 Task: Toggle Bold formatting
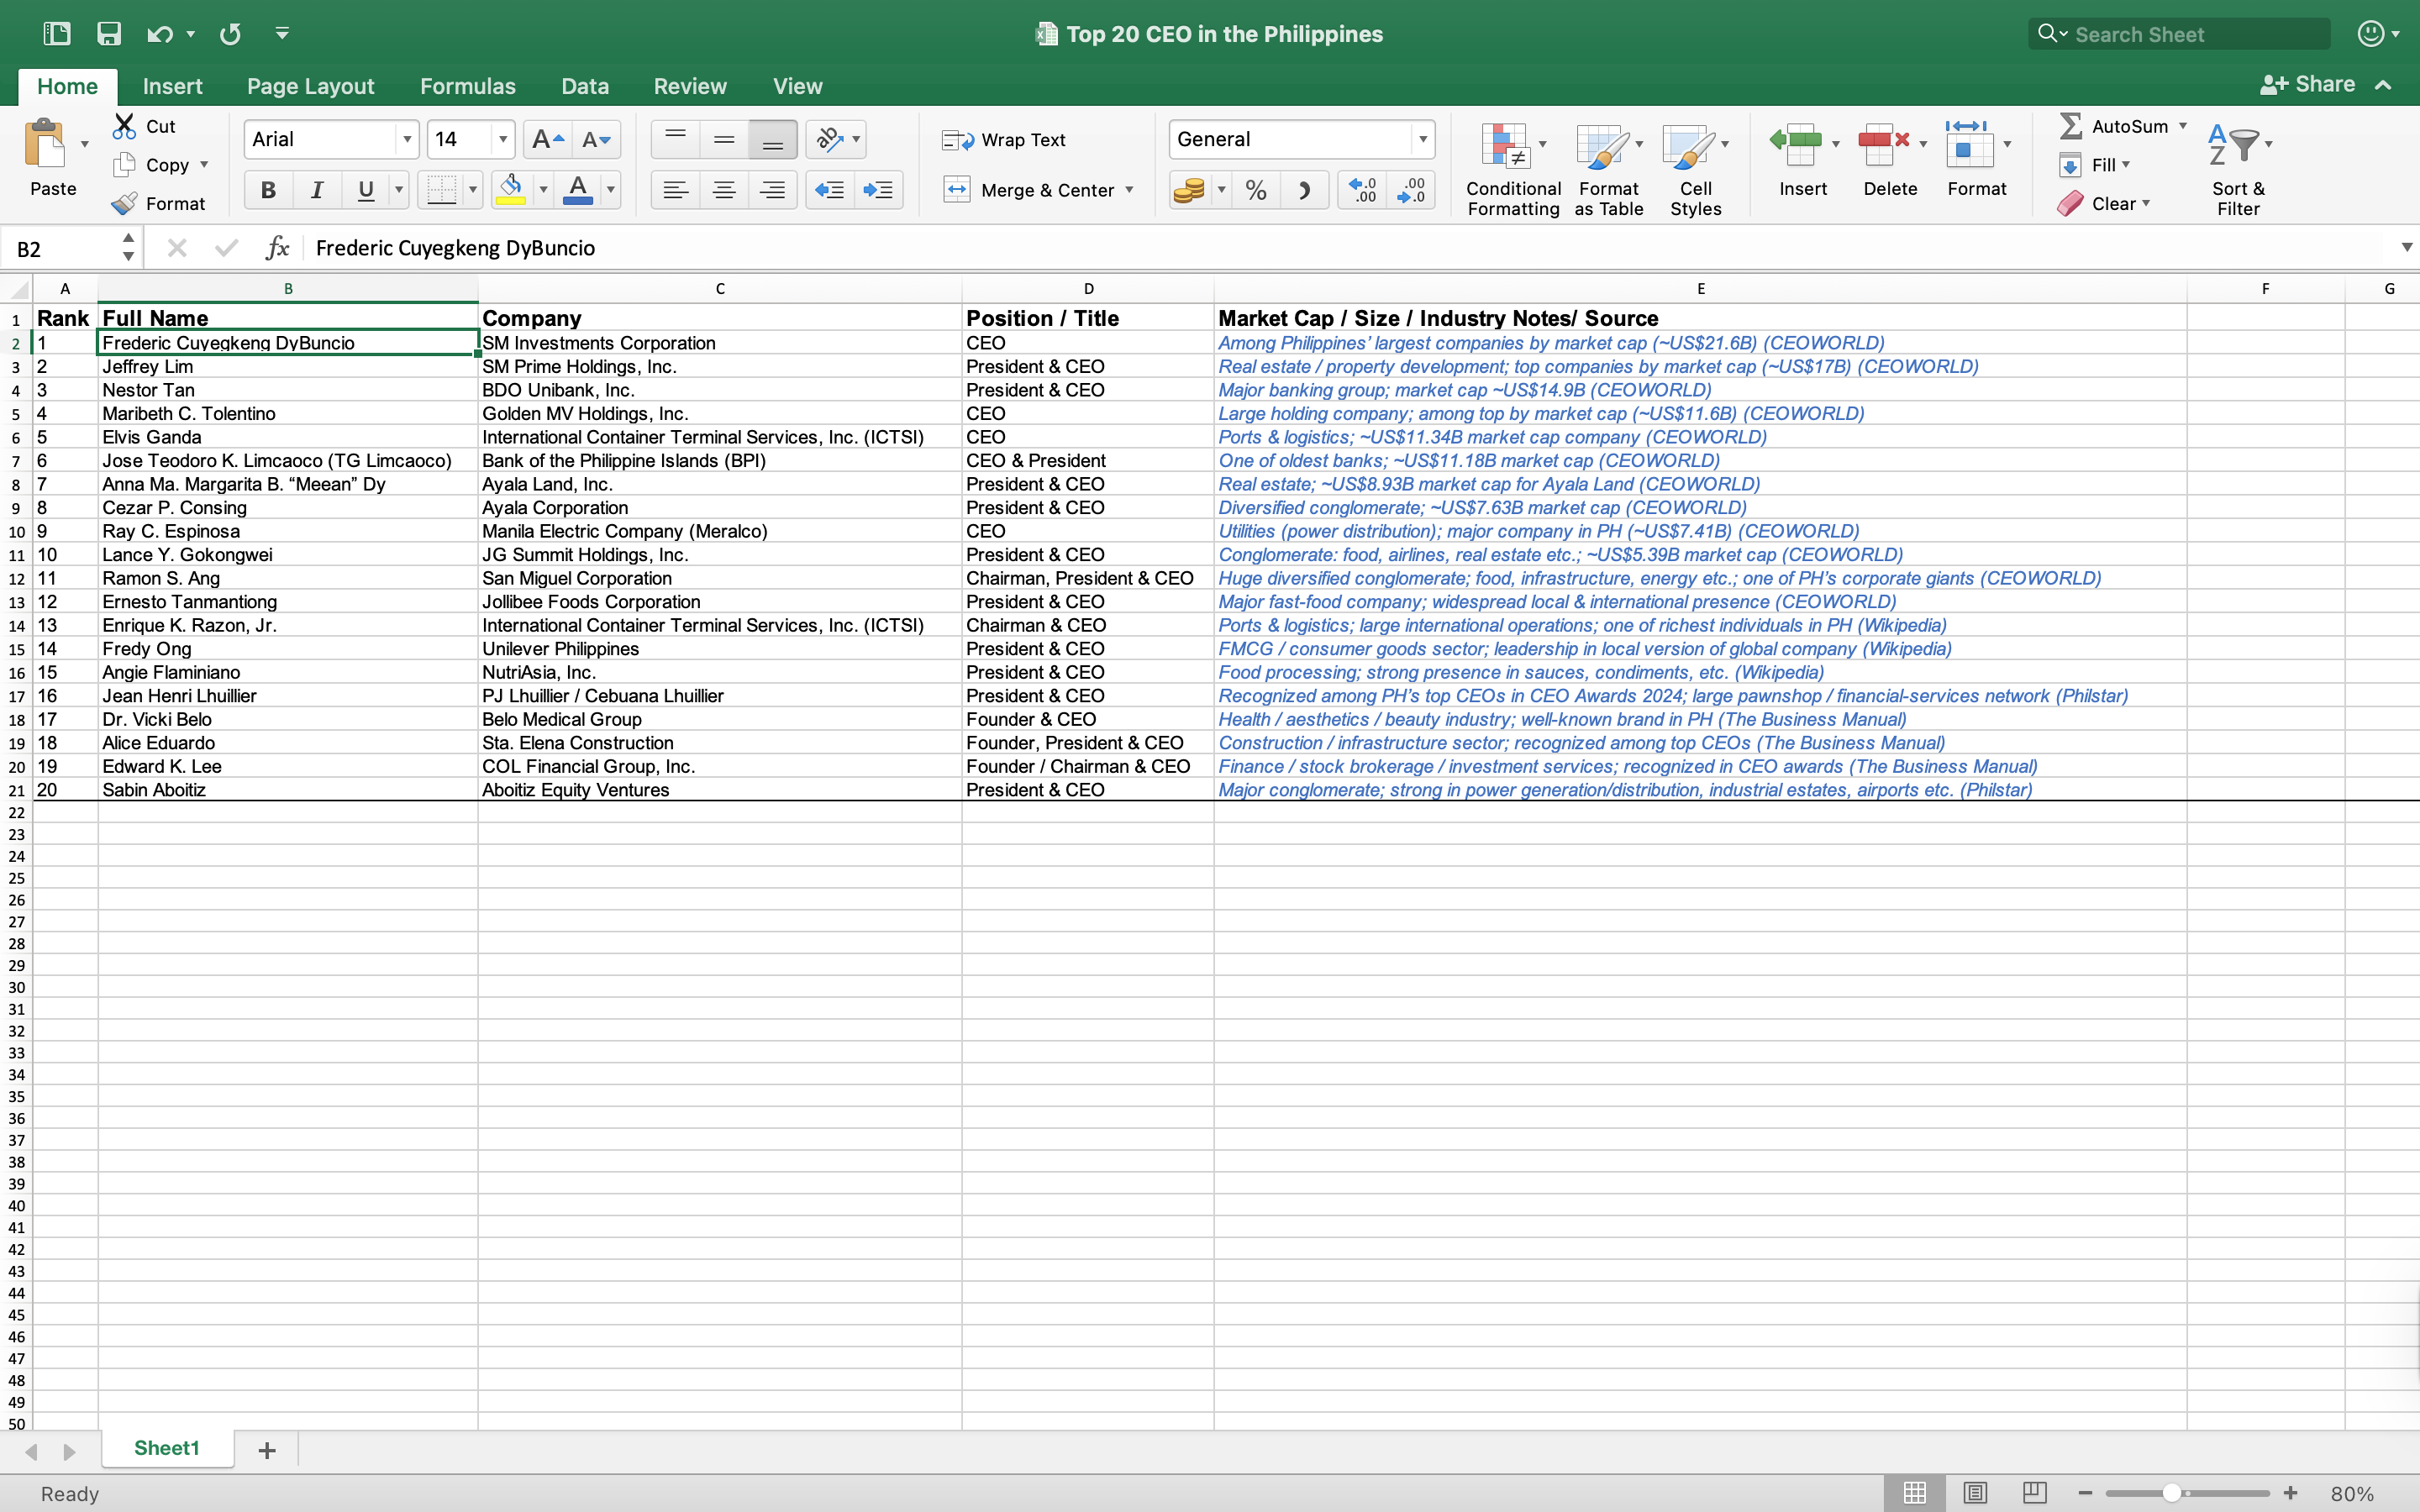coord(268,190)
